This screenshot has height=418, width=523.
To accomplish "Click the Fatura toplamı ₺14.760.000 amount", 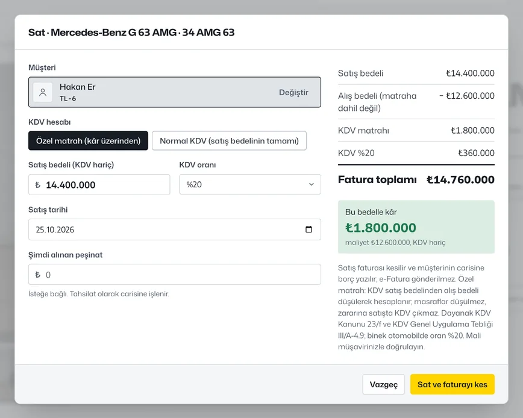I will click(460, 179).
